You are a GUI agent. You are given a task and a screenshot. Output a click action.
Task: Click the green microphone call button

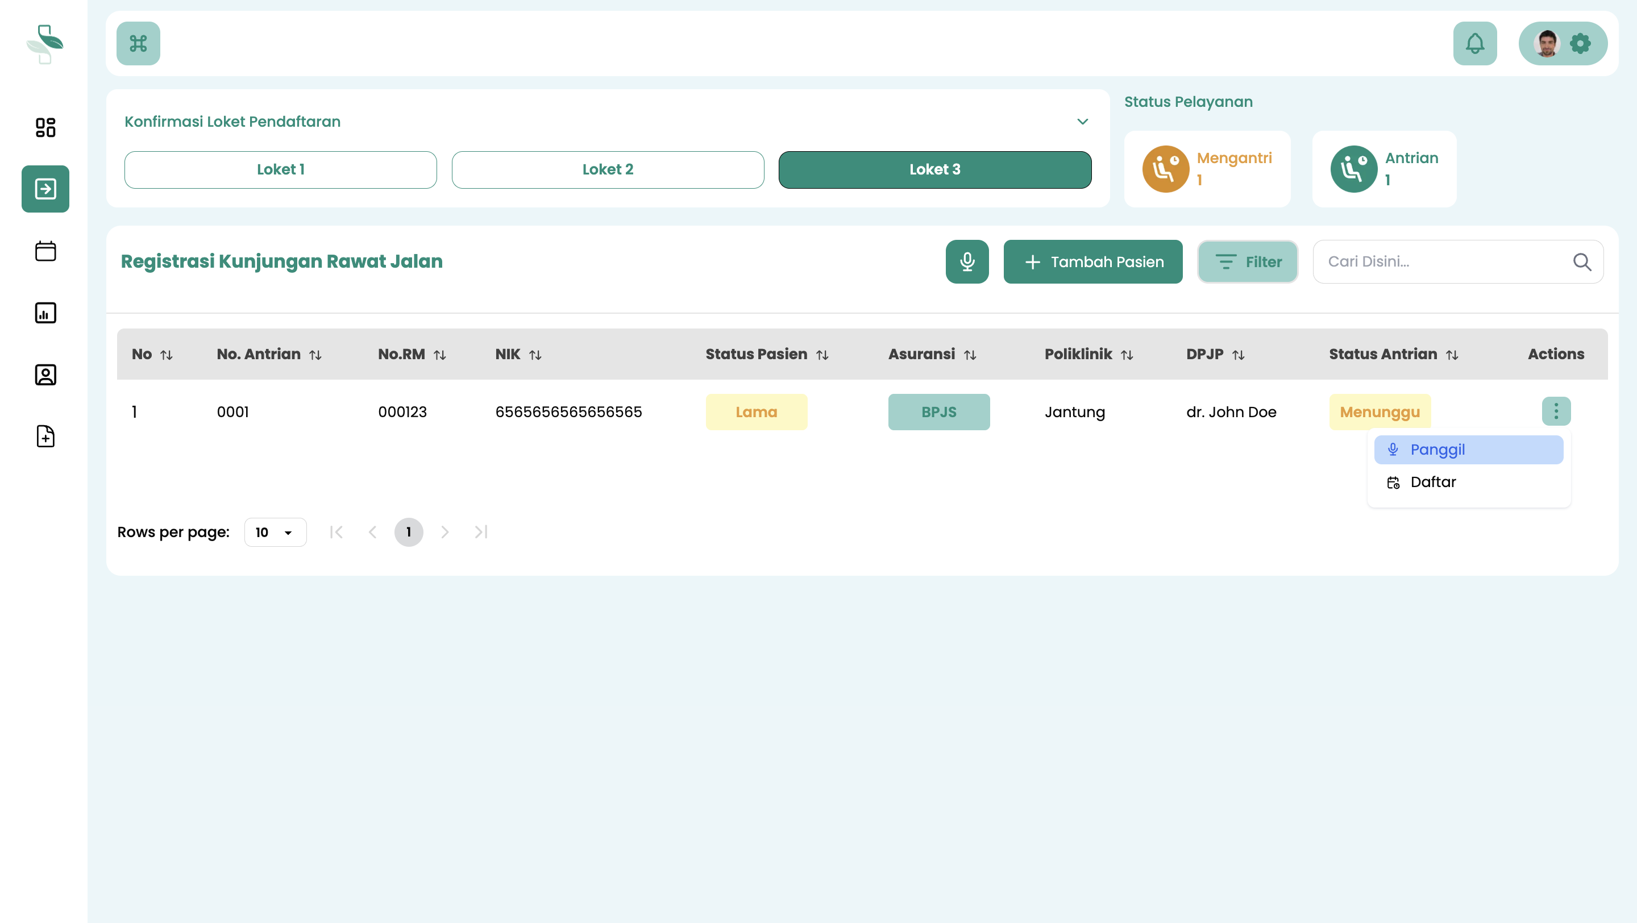tap(966, 261)
